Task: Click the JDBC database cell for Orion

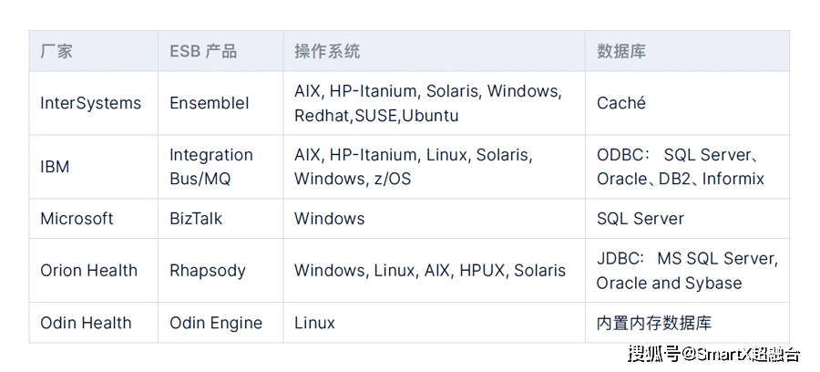Action: tap(687, 271)
